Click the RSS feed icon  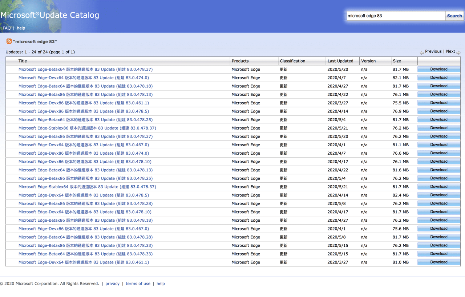pyautogui.click(x=9, y=41)
